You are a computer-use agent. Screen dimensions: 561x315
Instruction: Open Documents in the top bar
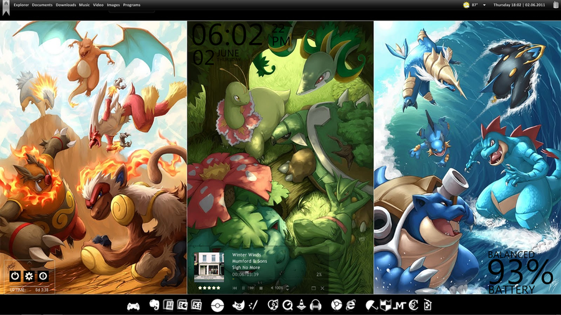(42, 5)
